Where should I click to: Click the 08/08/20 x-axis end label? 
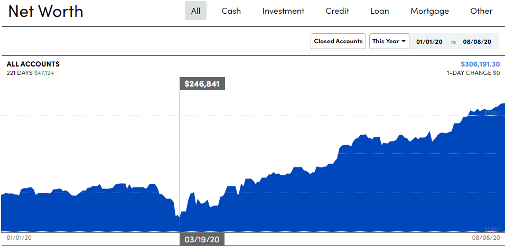[485, 238]
